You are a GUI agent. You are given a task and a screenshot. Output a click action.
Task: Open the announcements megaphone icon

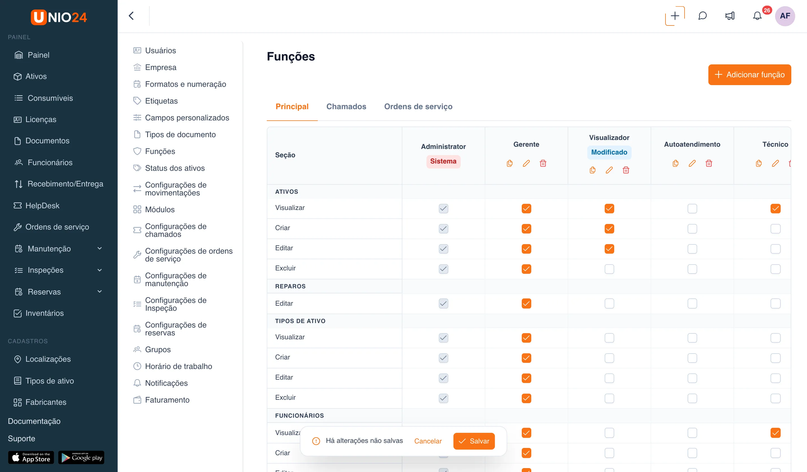point(730,16)
